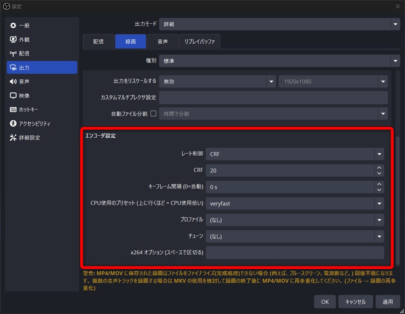Click the keyboard icon for ホットキー
The image size is (405, 314).
[x=13, y=109]
